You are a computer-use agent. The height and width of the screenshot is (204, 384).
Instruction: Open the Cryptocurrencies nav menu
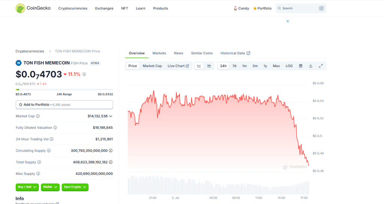pyautogui.click(x=73, y=8)
